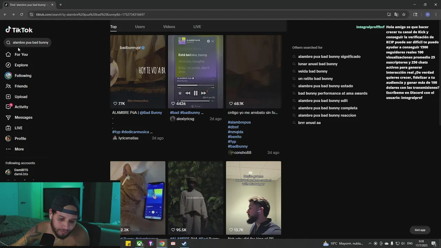This screenshot has width=441, height=248.
Task: Click the Get app button
Action: point(420,230)
